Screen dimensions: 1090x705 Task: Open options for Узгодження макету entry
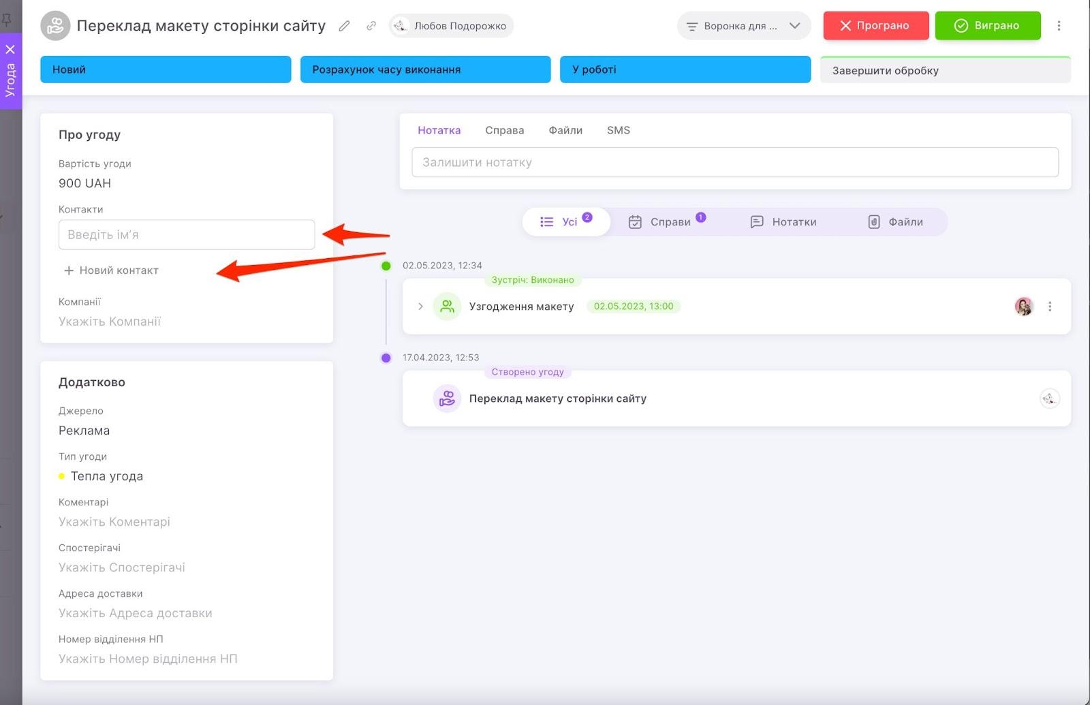click(x=1050, y=307)
